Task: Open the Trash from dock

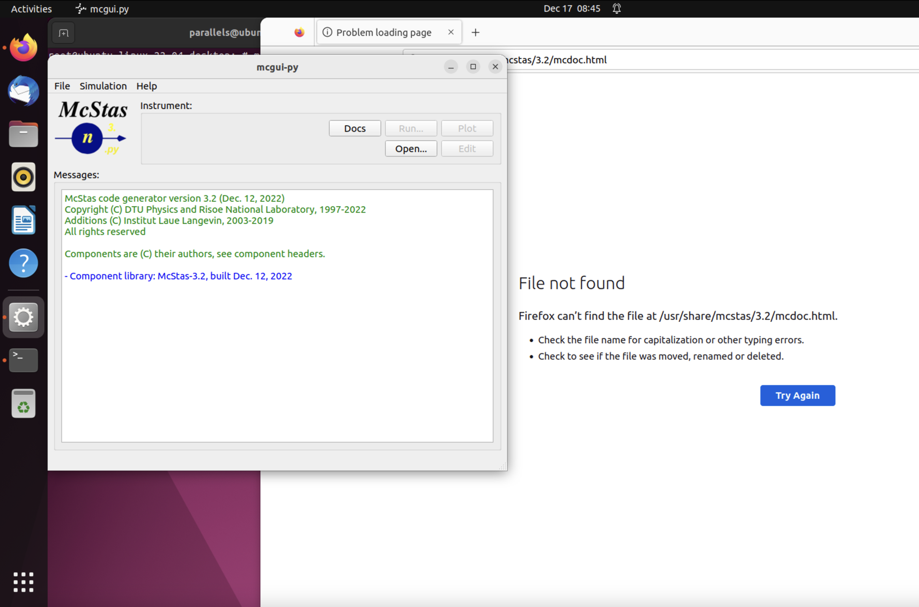Action: tap(23, 403)
